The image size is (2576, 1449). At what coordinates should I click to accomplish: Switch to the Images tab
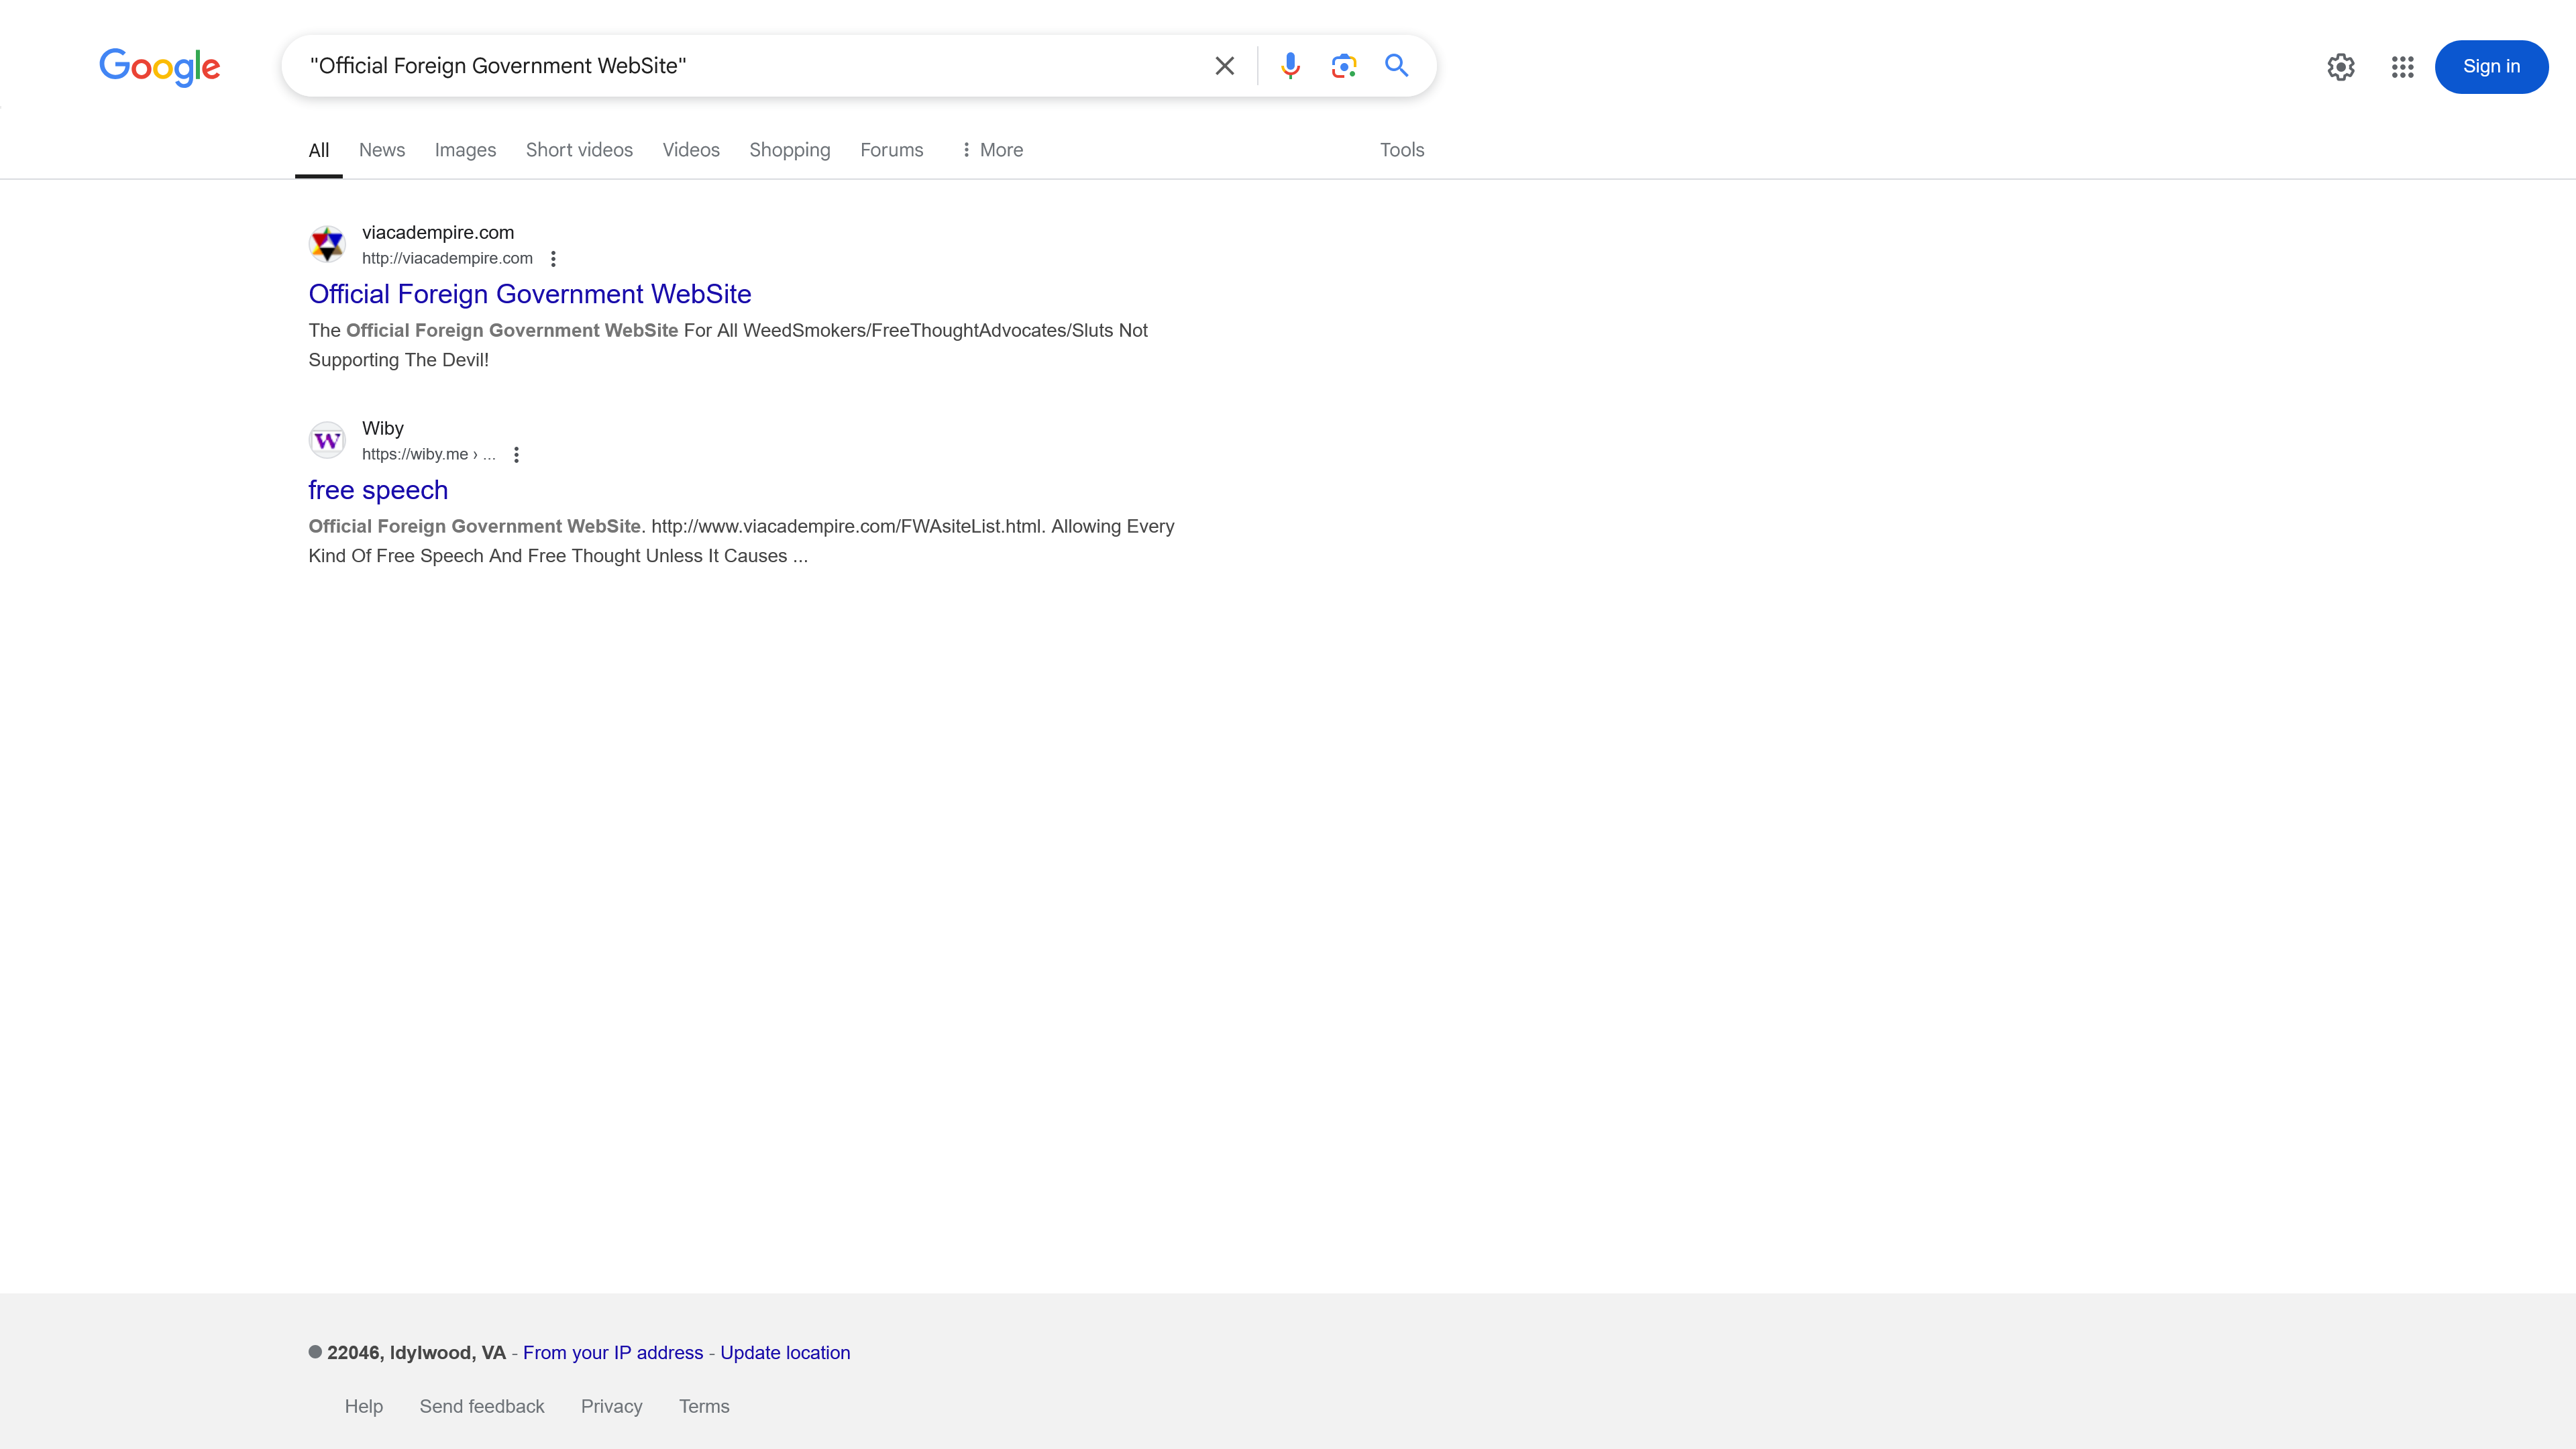[x=465, y=150]
